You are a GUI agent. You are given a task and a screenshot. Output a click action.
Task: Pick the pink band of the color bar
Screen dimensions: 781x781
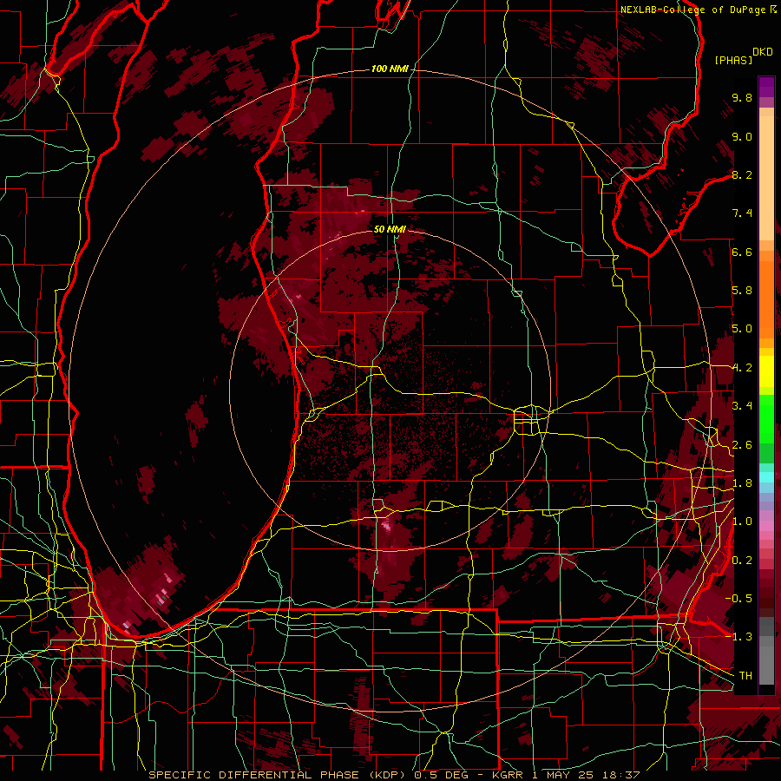pos(766,526)
